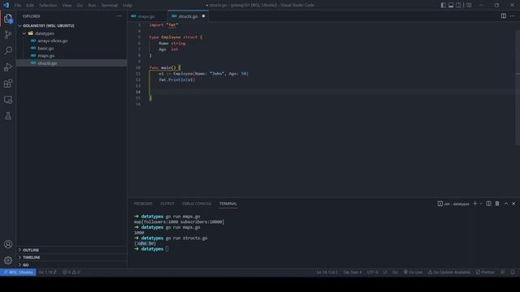Toggle secondary side bar visibility

point(458,5)
